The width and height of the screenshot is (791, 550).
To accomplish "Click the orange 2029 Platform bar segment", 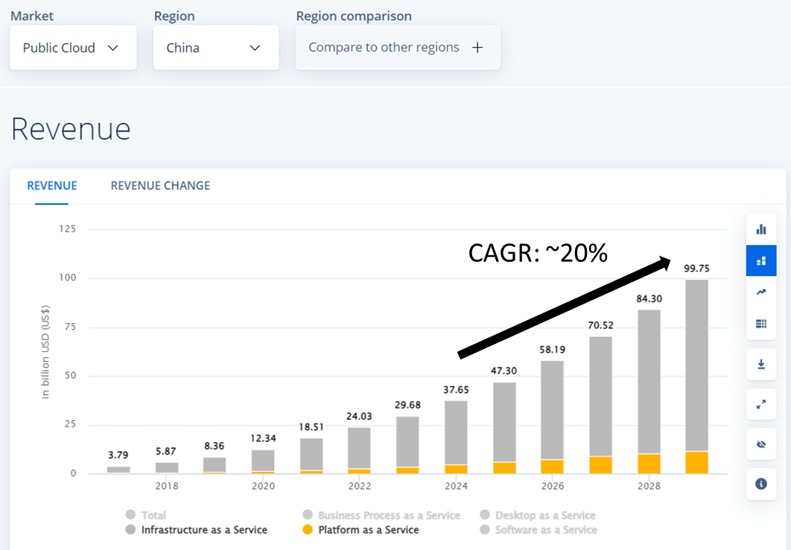I will (x=696, y=462).
